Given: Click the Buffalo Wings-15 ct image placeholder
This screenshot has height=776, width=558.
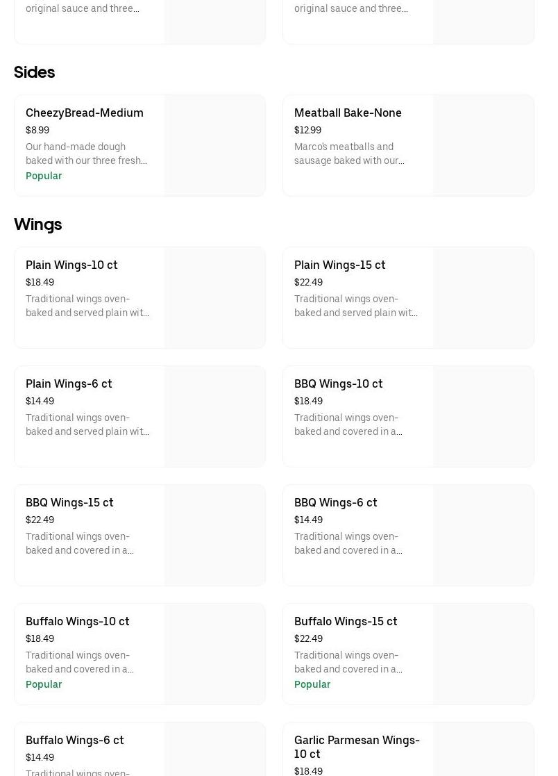Looking at the screenshot, I should tap(484, 654).
